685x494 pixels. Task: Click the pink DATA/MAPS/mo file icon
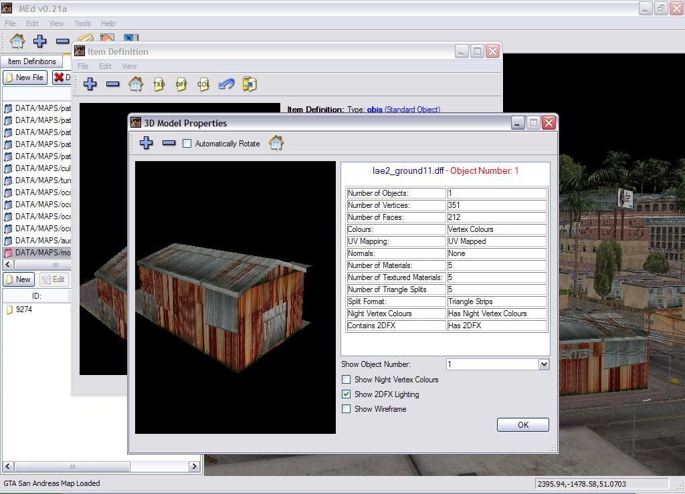[8, 253]
